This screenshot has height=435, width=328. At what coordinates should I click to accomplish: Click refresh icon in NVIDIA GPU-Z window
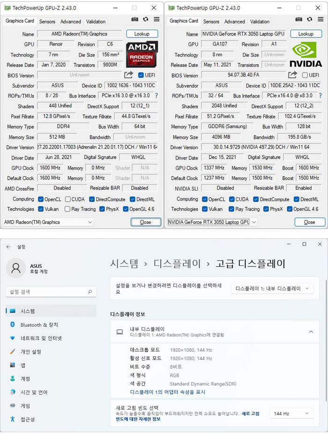(310, 19)
